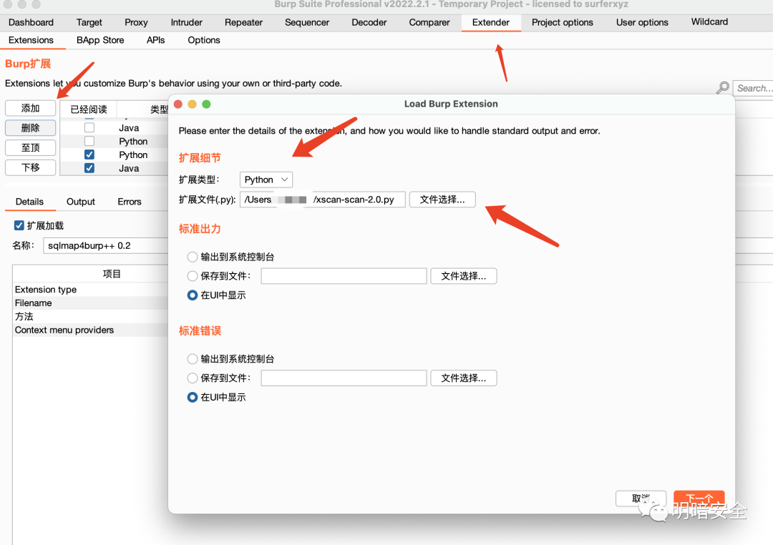Click standard output save file path field
This screenshot has height=545, width=773.
point(344,276)
